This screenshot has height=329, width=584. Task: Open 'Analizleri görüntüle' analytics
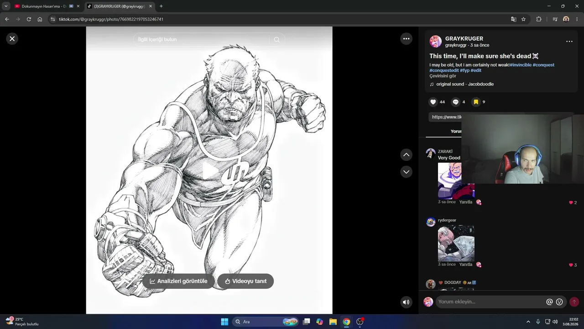coord(178,281)
